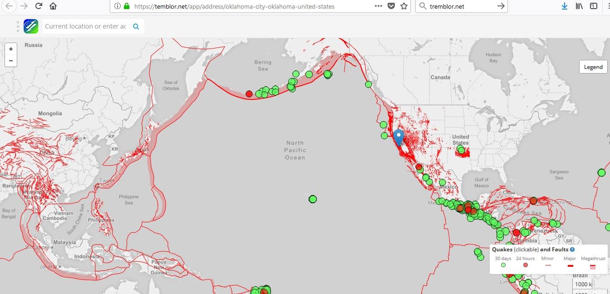Show site information via the info icon
The image size is (610, 294).
117,6
